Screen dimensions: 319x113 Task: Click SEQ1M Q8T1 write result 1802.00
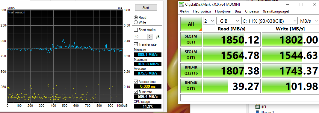pyautogui.click(x=290, y=39)
